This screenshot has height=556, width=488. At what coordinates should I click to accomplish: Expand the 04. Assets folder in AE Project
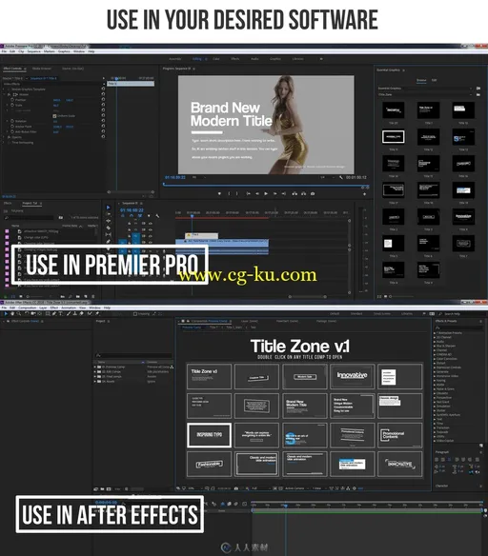(95, 382)
